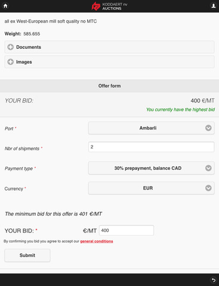Click the Koddaert Auctions logo

point(109,6)
